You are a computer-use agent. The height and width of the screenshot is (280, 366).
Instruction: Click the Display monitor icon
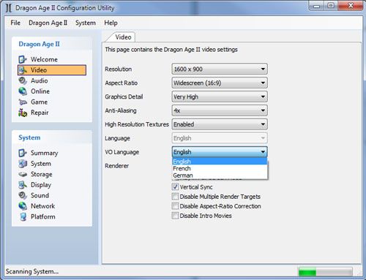tap(23, 185)
